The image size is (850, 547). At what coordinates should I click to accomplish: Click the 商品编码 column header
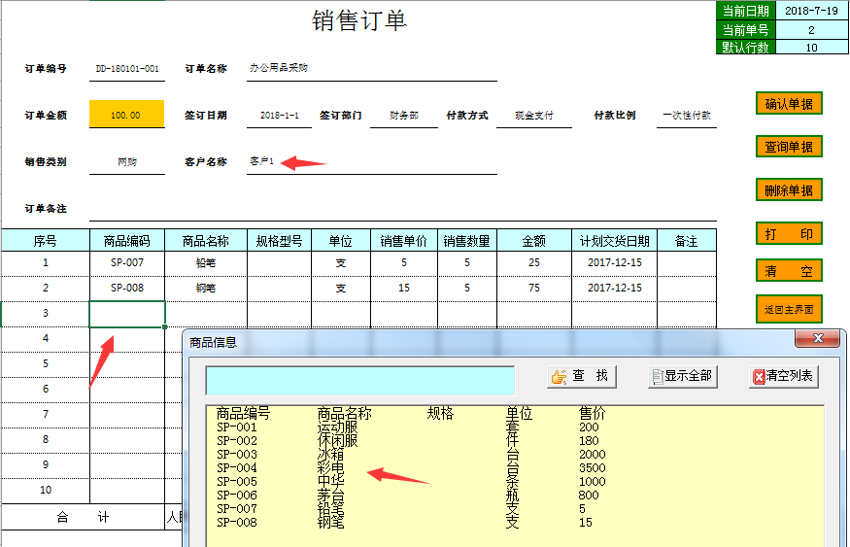(x=127, y=241)
